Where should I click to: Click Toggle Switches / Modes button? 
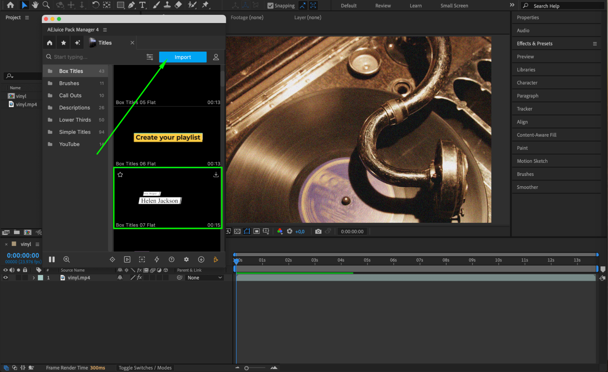pos(145,367)
